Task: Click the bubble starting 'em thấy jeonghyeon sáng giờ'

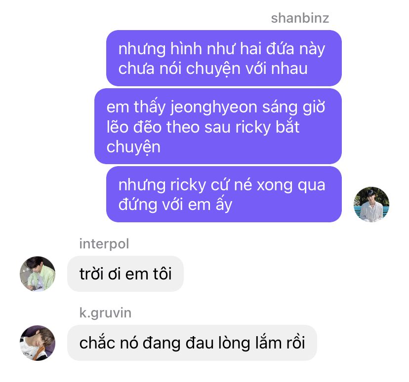Action: tap(218, 126)
